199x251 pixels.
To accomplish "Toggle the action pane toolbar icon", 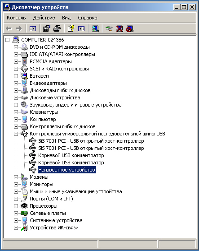I will [81, 29].
